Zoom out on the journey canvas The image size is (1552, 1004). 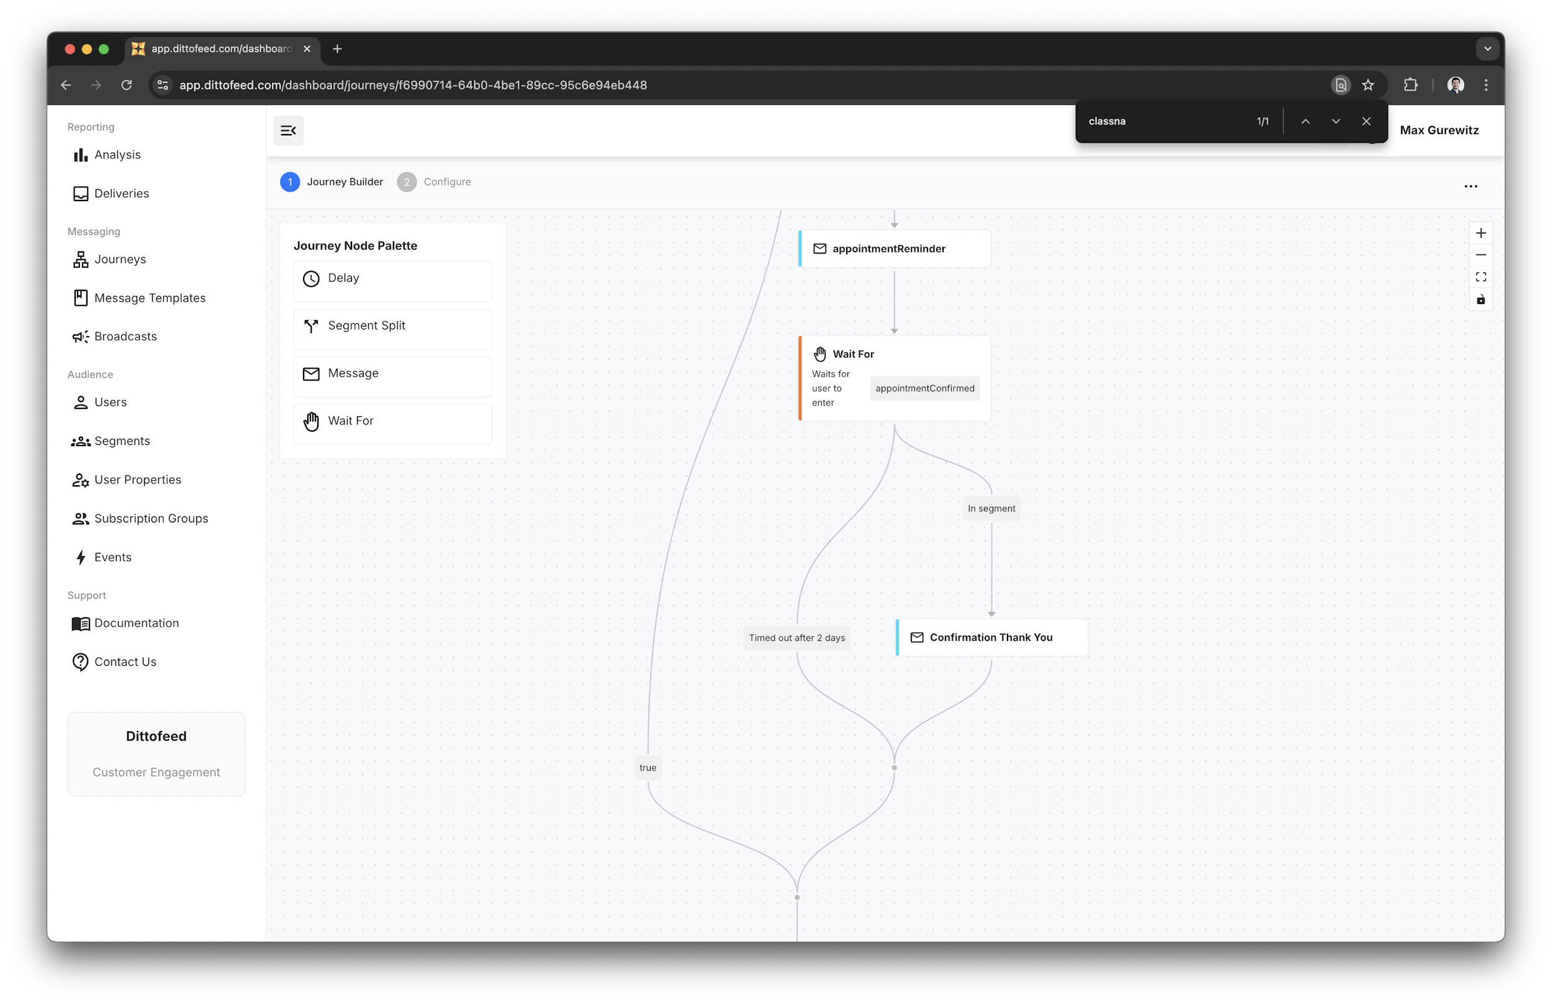(1481, 255)
